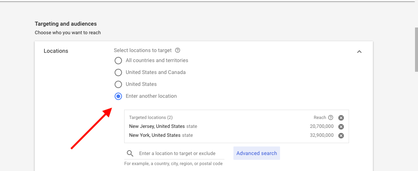
Task: Click the New York, United States row
Action: coord(236,135)
